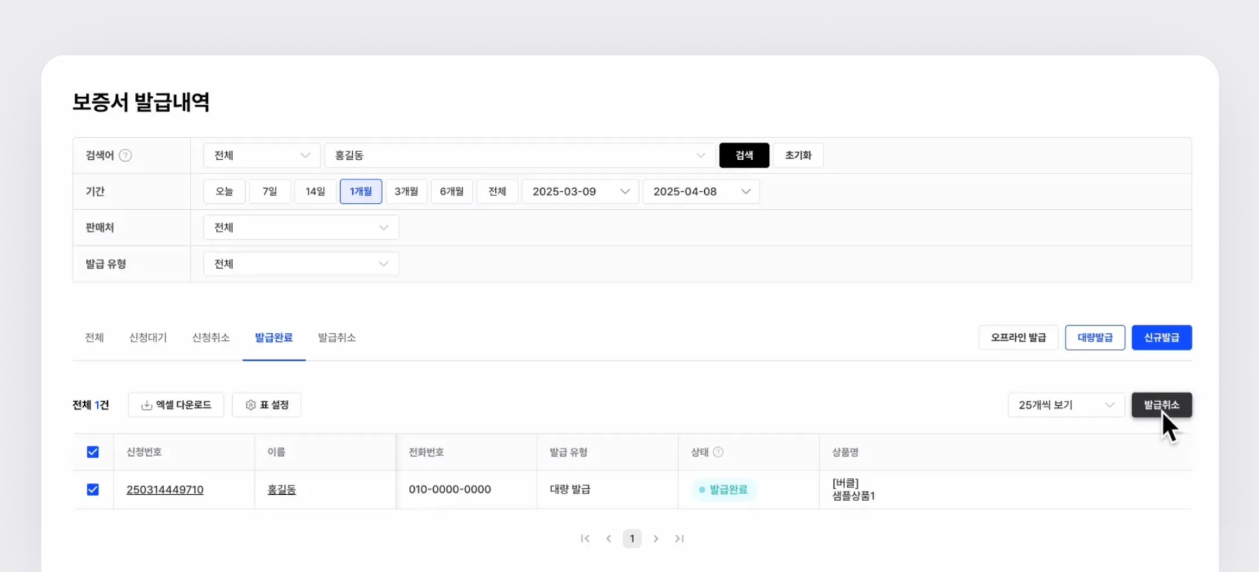Switch to the 발급취소 tab
The width and height of the screenshot is (1259, 572).
pyautogui.click(x=337, y=338)
